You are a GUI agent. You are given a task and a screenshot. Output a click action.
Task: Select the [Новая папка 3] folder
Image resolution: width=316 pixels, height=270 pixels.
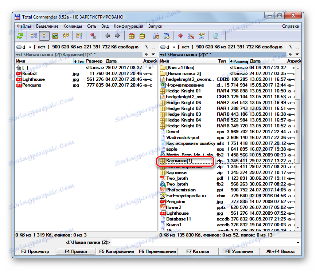pyautogui.click(x=227, y=74)
